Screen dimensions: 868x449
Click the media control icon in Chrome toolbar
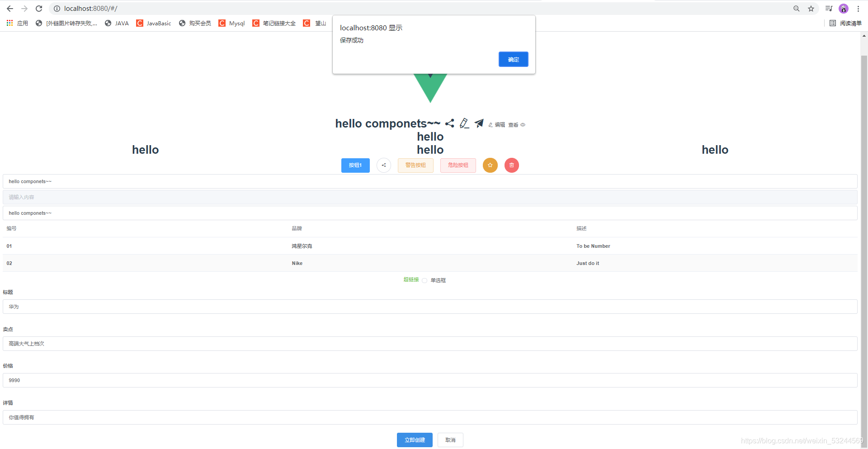click(x=829, y=9)
